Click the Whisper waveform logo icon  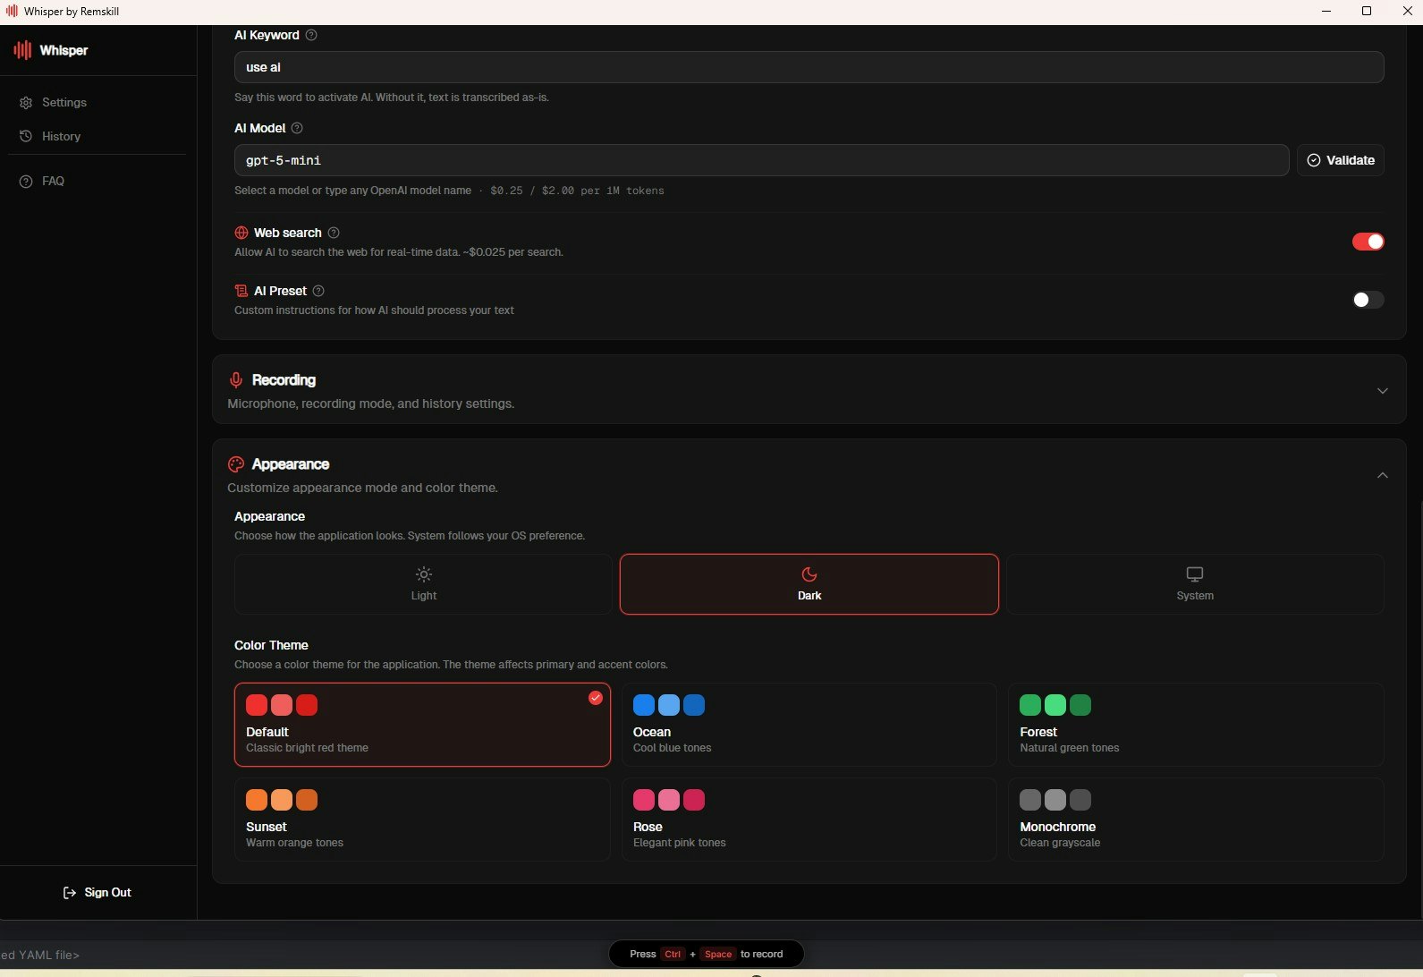[22, 50]
